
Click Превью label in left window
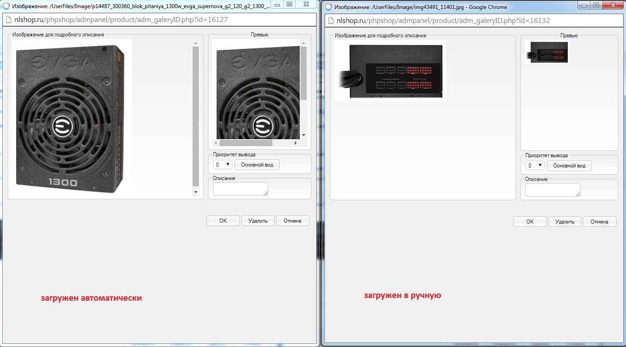[x=259, y=35]
